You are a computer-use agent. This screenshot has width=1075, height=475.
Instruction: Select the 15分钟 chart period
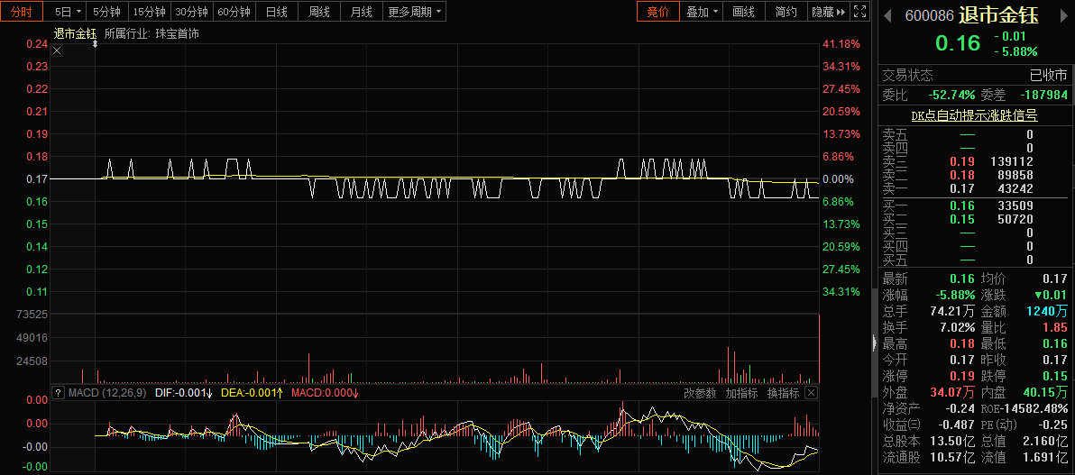(x=150, y=12)
